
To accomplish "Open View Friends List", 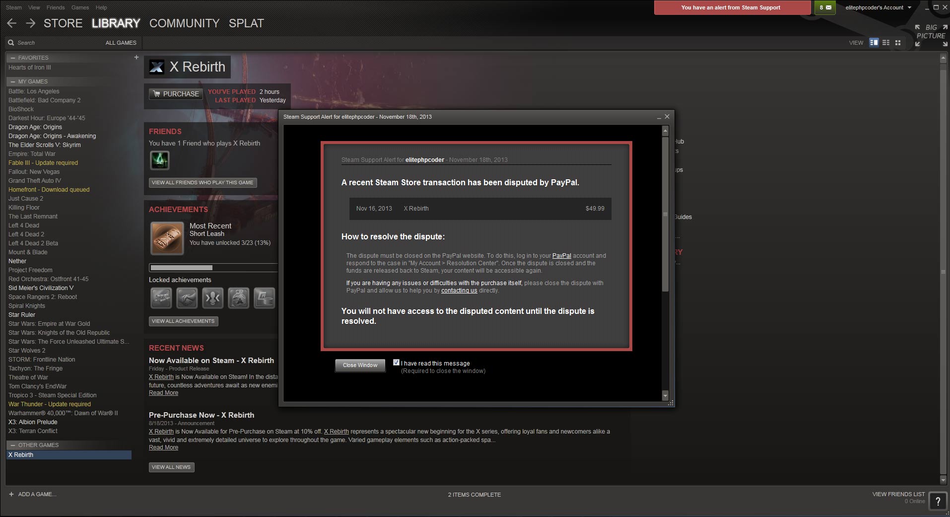I will [x=898, y=494].
